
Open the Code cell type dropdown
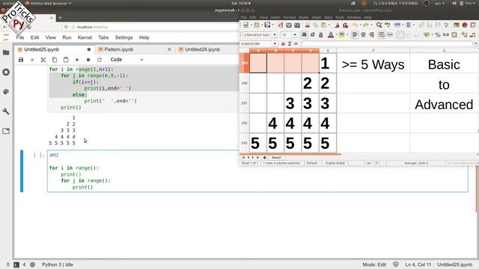click(x=126, y=60)
